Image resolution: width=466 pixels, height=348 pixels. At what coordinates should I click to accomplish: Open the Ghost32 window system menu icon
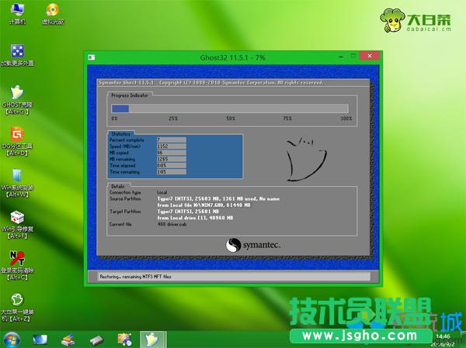[x=92, y=57]
